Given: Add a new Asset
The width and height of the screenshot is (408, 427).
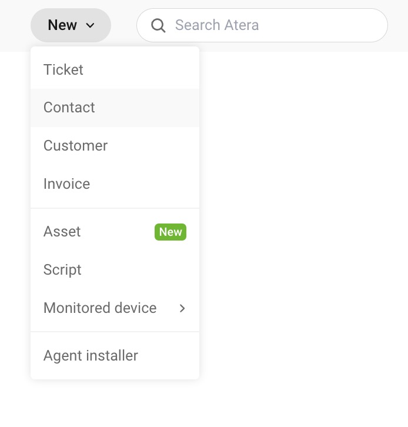Looking at the screenshot, I should [x=115, y=232].
